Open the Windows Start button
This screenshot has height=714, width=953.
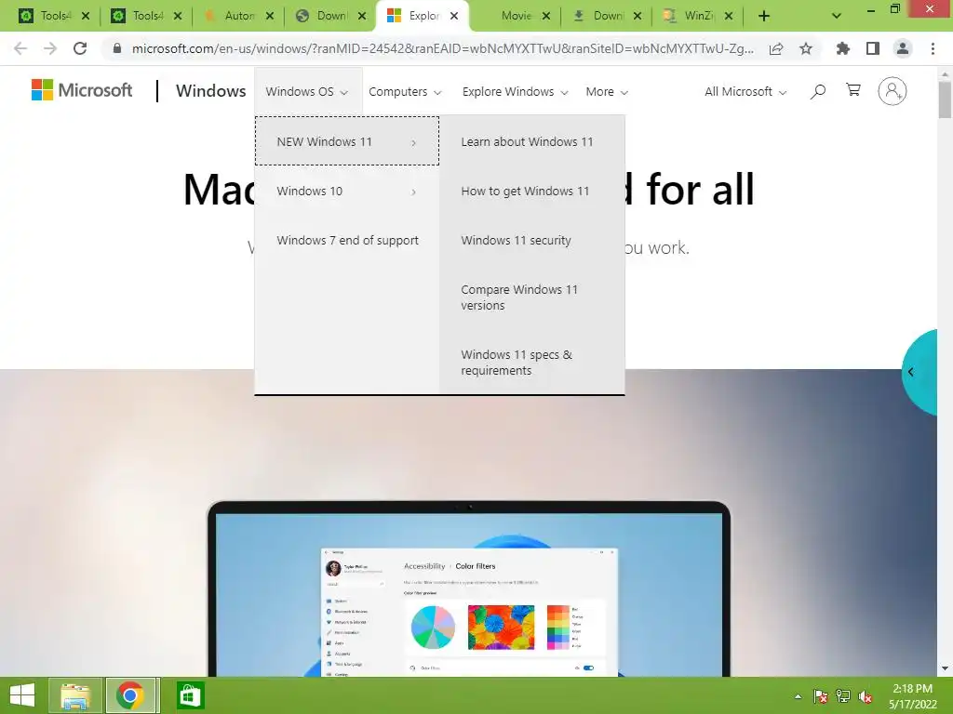pyautogui.click(x=22, y=695)
